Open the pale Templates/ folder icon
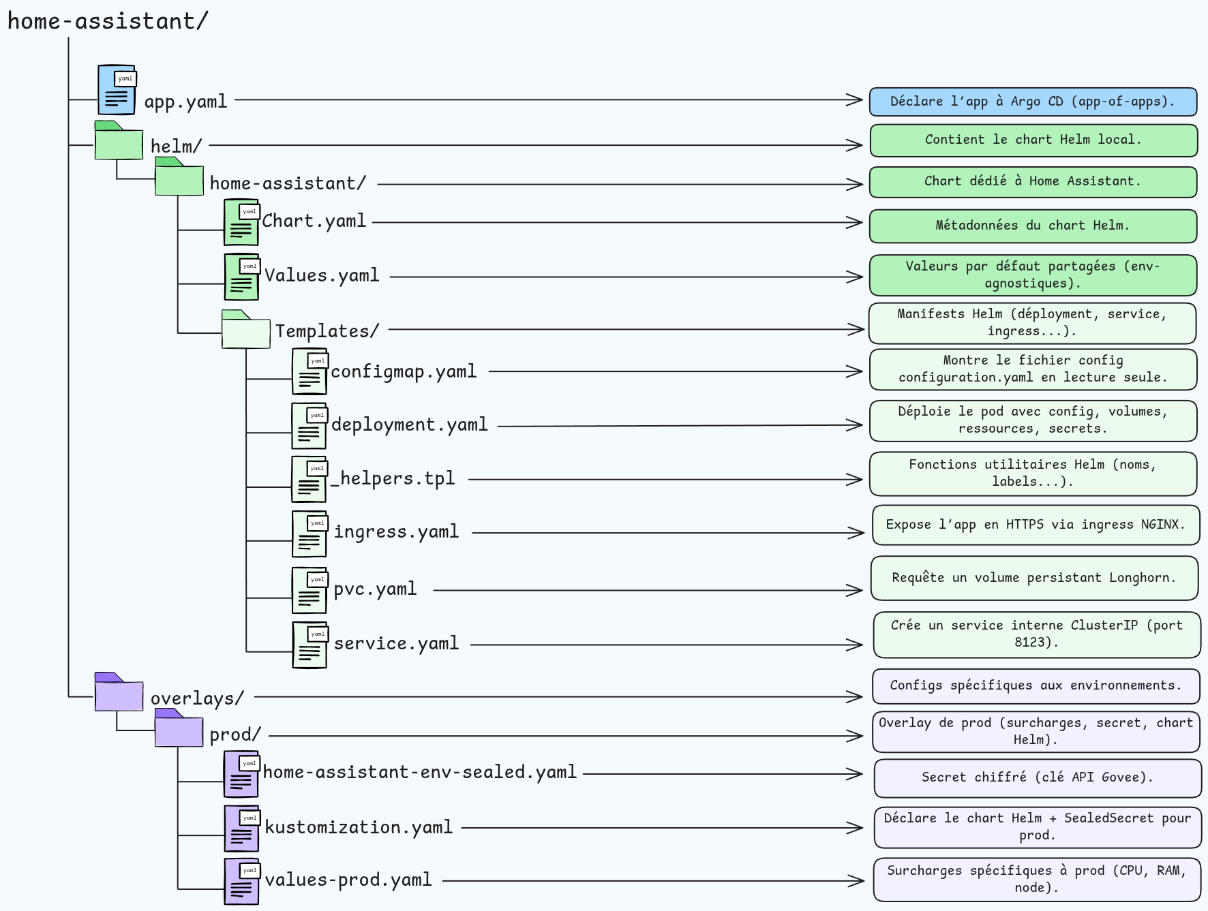Image resolution: width=1208 pixels, height=911 pixels. pos(245,330)
